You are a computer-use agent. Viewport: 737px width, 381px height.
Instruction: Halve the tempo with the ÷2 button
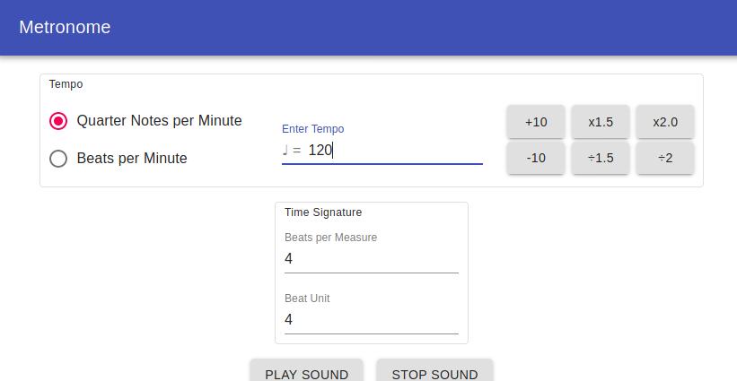tap(665, 158)
